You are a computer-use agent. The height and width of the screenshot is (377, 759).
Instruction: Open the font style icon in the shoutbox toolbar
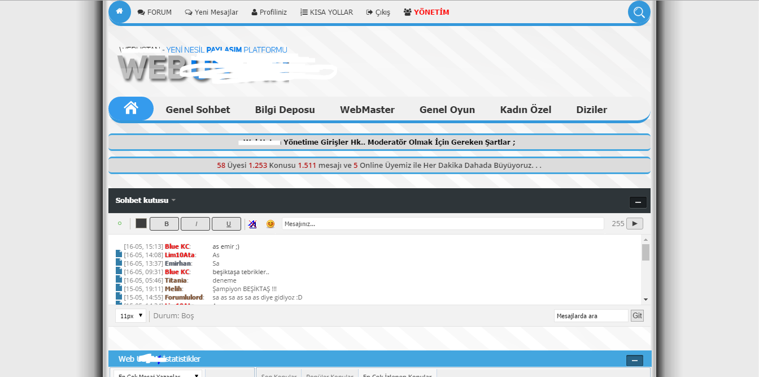pos(252,224)
